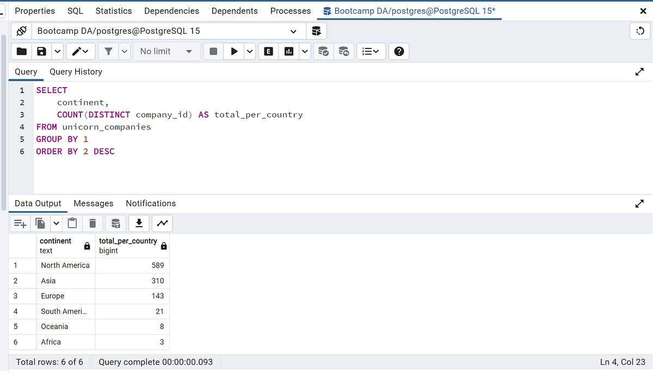
Task: Download the query results to a file
Action: point(139,223)
